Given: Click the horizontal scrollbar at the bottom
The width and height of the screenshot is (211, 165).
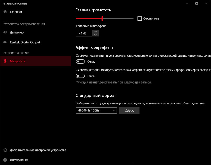Looking at the screenshot, I should pos(104,164).
